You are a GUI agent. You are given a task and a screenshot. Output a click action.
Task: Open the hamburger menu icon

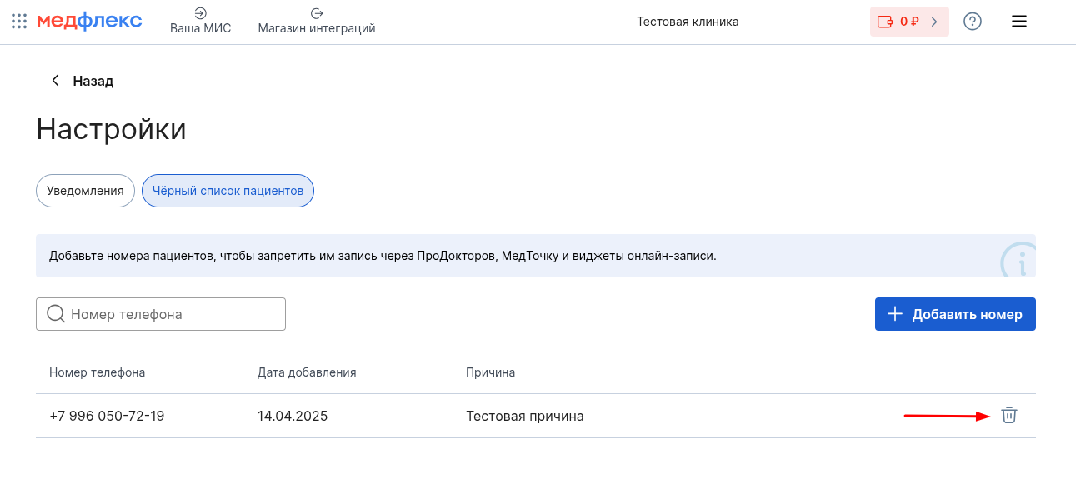[x=1018, y=22]
